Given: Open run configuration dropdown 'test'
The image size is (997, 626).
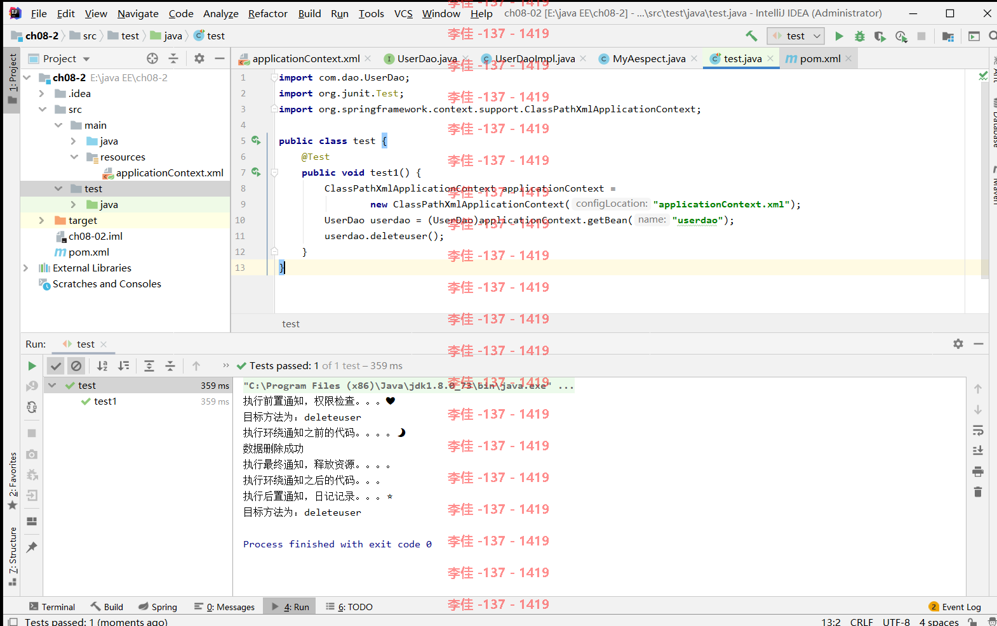Looking at the screenshot, I should point(796,36).
